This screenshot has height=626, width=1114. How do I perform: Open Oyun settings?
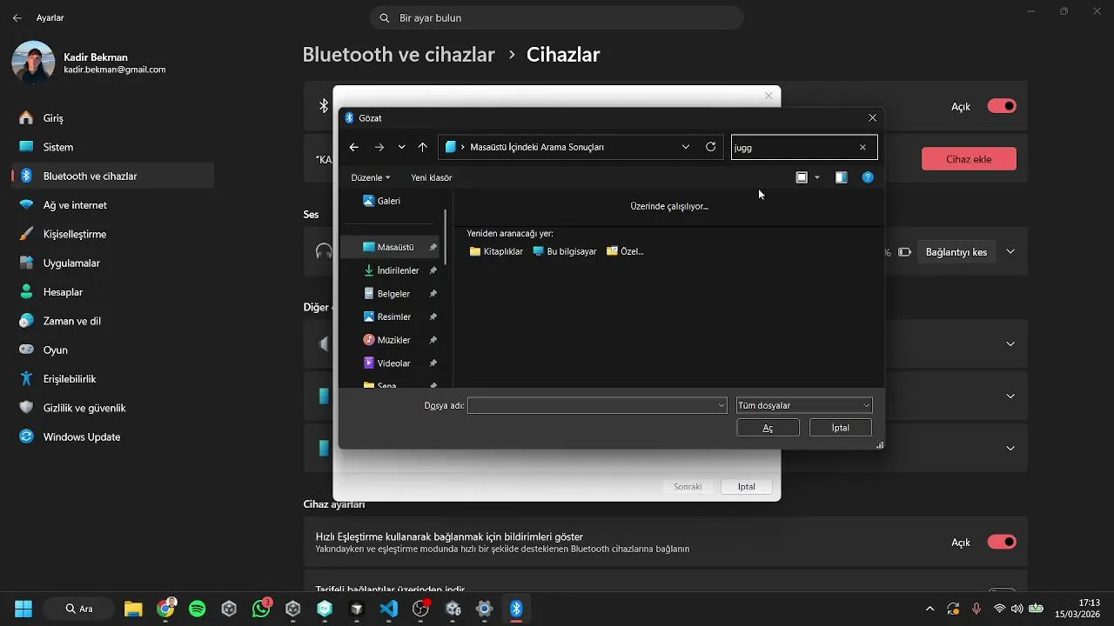pos(112,350)
